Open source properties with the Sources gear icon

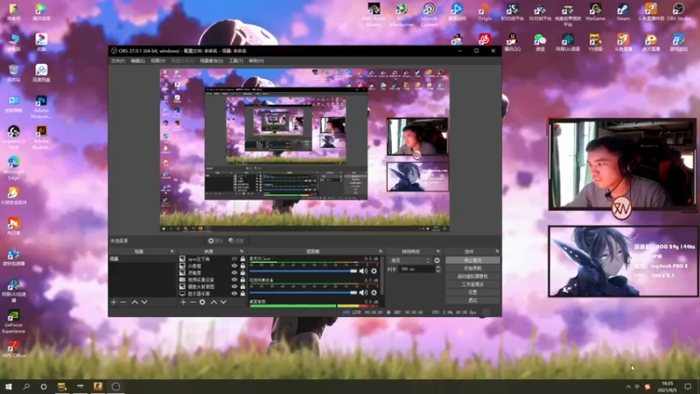point(202,302)
